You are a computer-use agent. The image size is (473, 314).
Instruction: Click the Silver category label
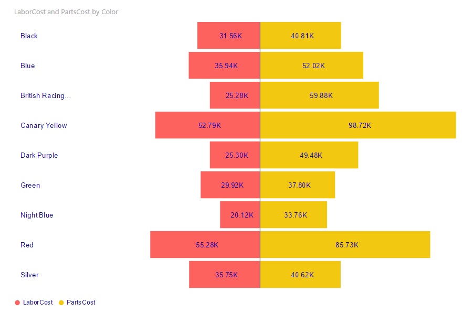(29, 275)
